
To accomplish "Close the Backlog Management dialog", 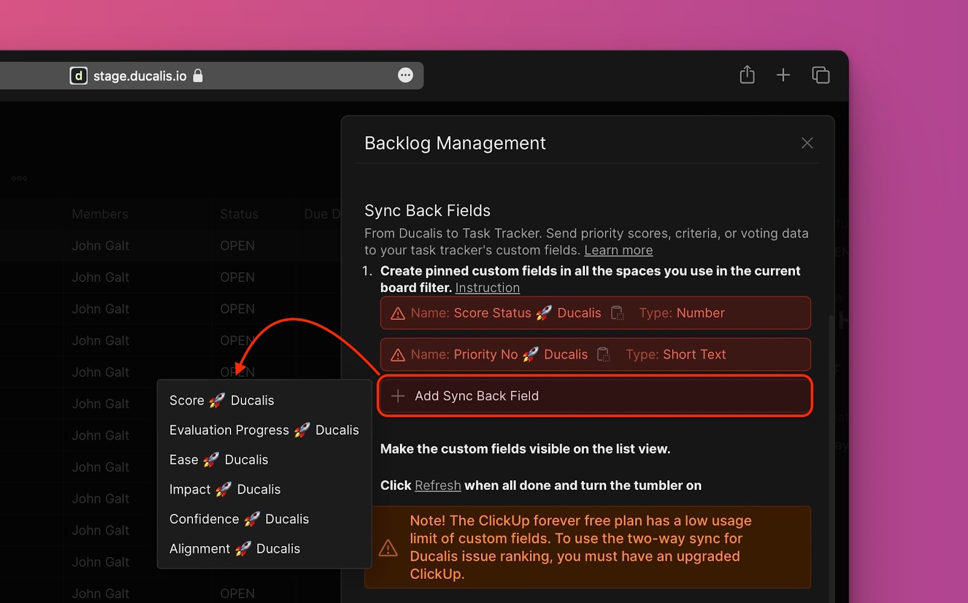I will point(807,143).
